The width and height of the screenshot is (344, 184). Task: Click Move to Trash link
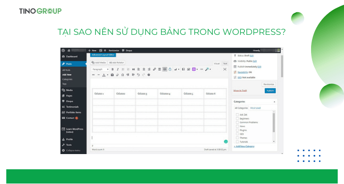point(240,91)
